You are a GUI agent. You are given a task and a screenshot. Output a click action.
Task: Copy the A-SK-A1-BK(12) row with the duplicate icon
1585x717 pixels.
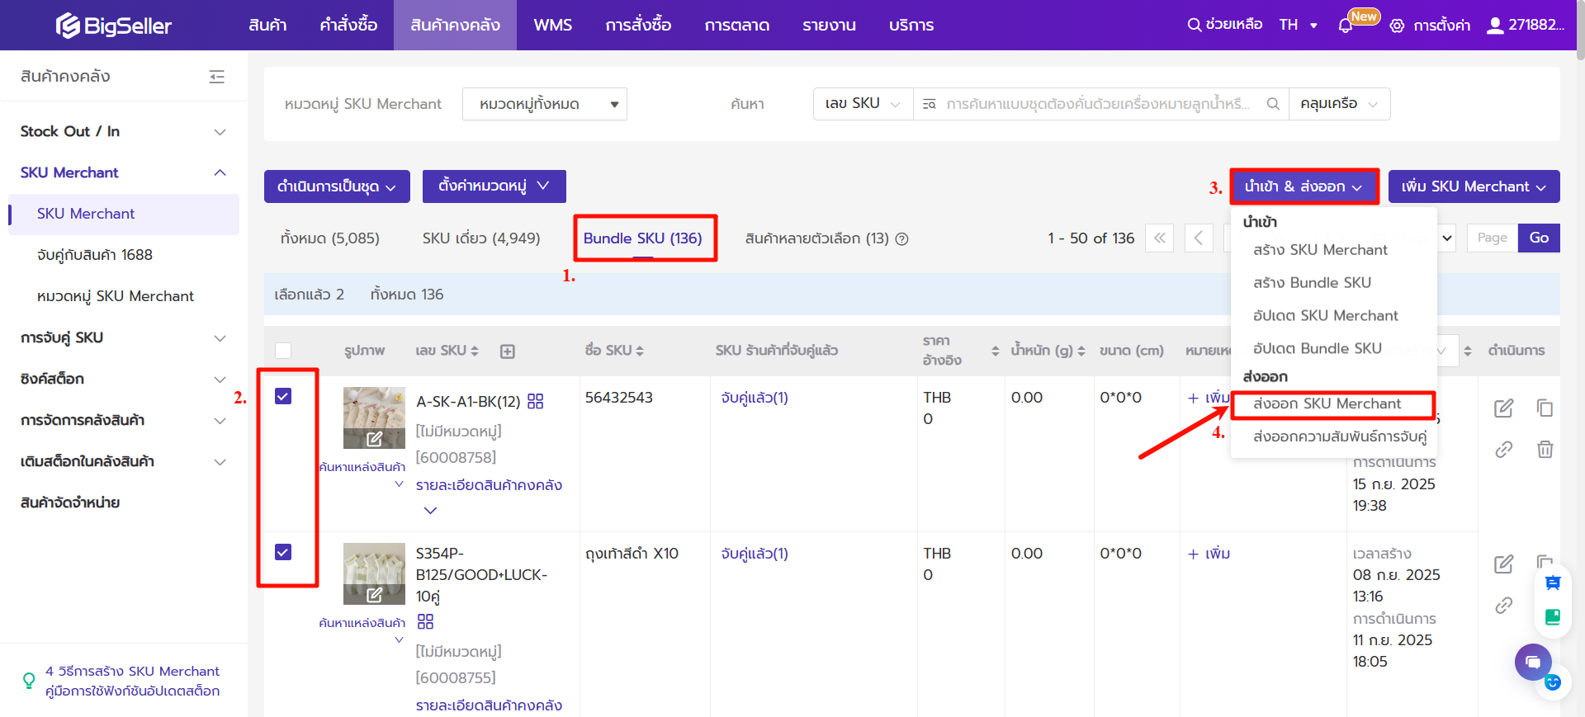click(1545, 408)
